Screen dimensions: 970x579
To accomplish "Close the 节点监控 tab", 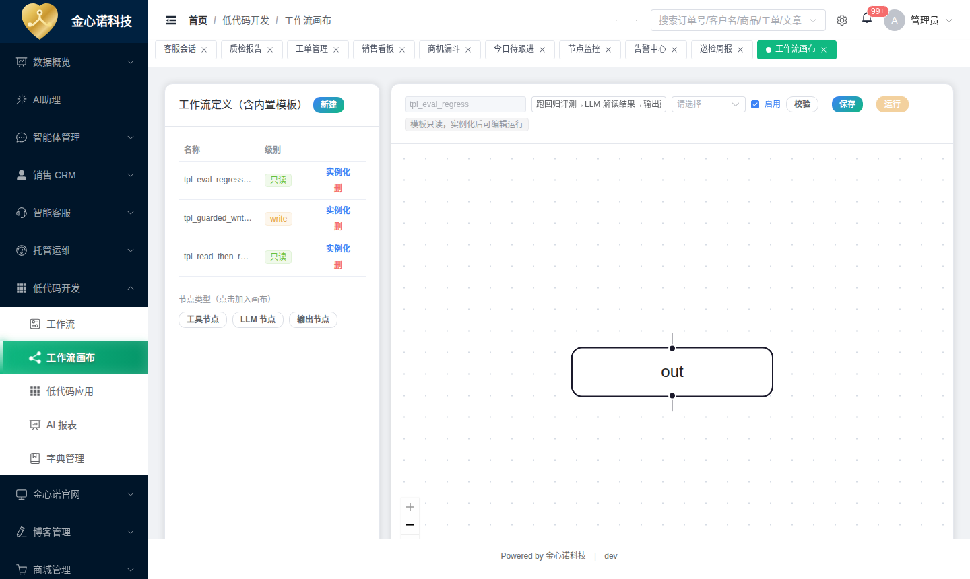I will tap(608, 50).
